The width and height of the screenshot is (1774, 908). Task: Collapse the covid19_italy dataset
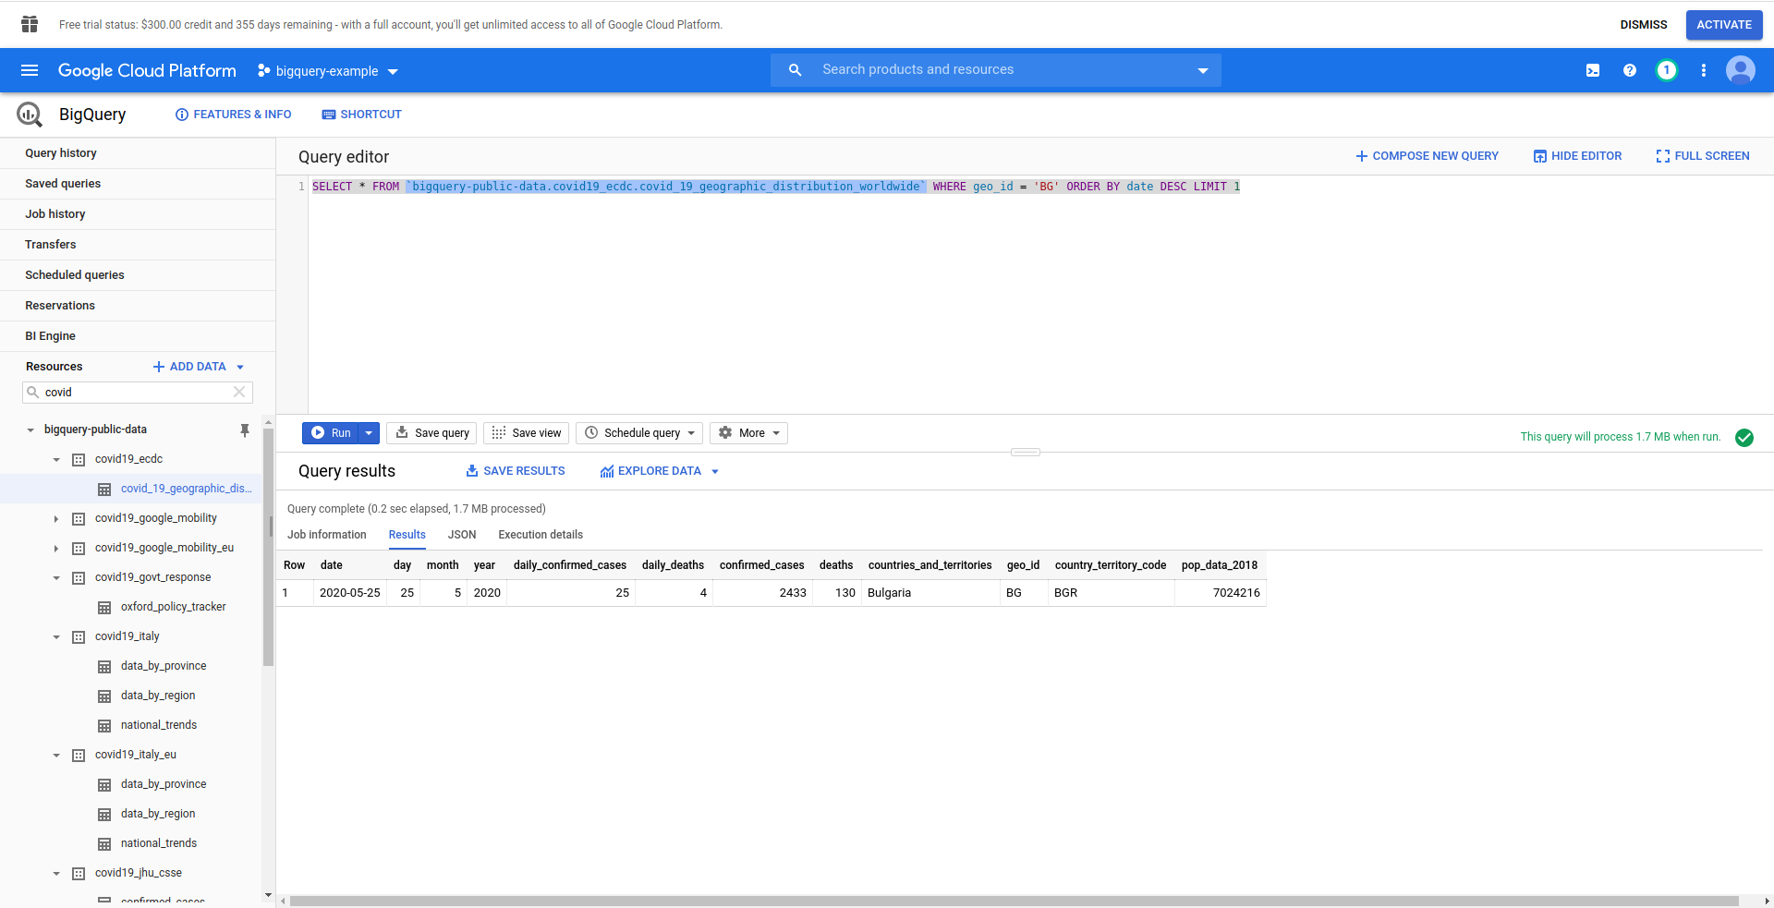[x=56, y=636]
